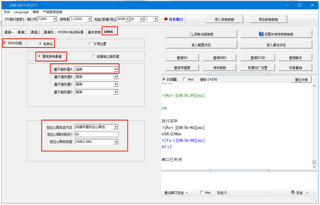Click the magnifier icon on 获取当前参数
The width and height of the screenshot is (320, 205).
(191, 34)
